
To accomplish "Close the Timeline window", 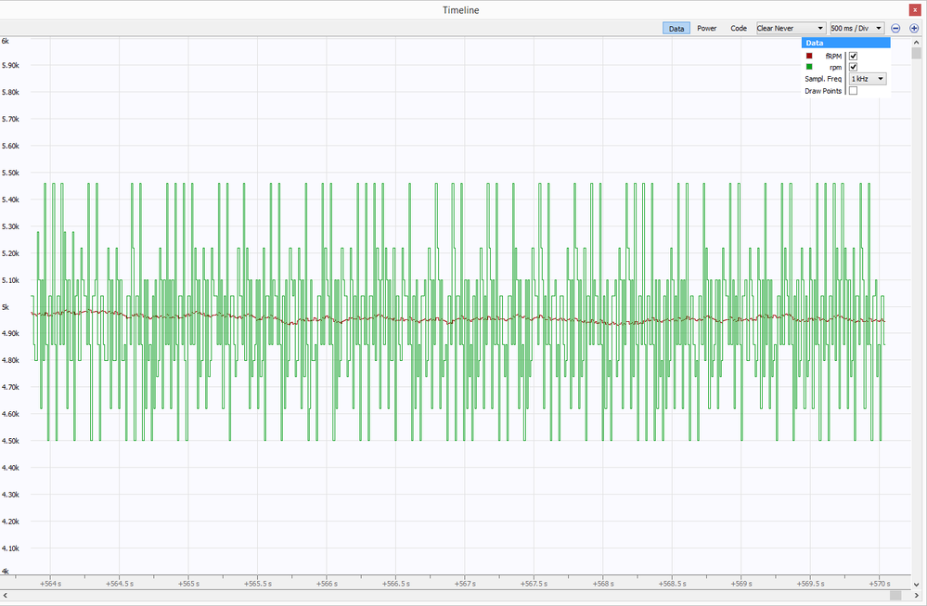I will (915, 10).
